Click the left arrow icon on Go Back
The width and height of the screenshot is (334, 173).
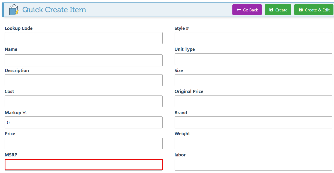(239, 10)
